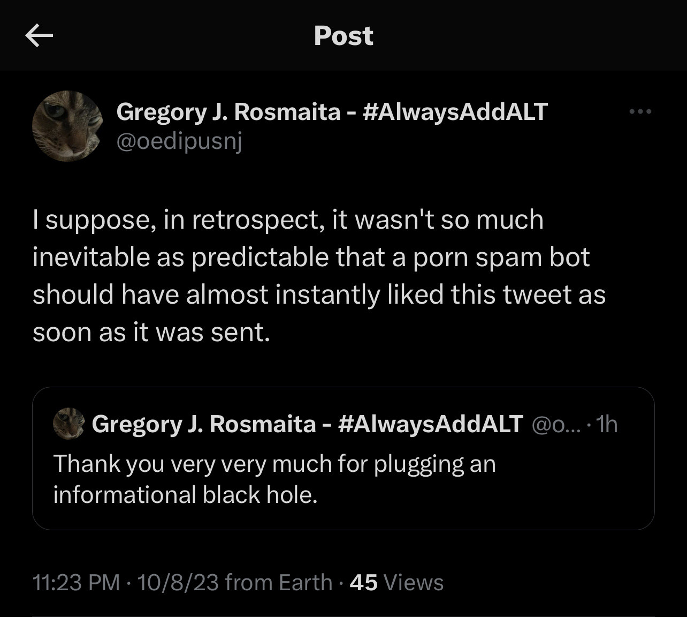Click the "1h" timestamp on quoted post
The width and height of the screenshot is (687, 617).
tap(607, 424)
